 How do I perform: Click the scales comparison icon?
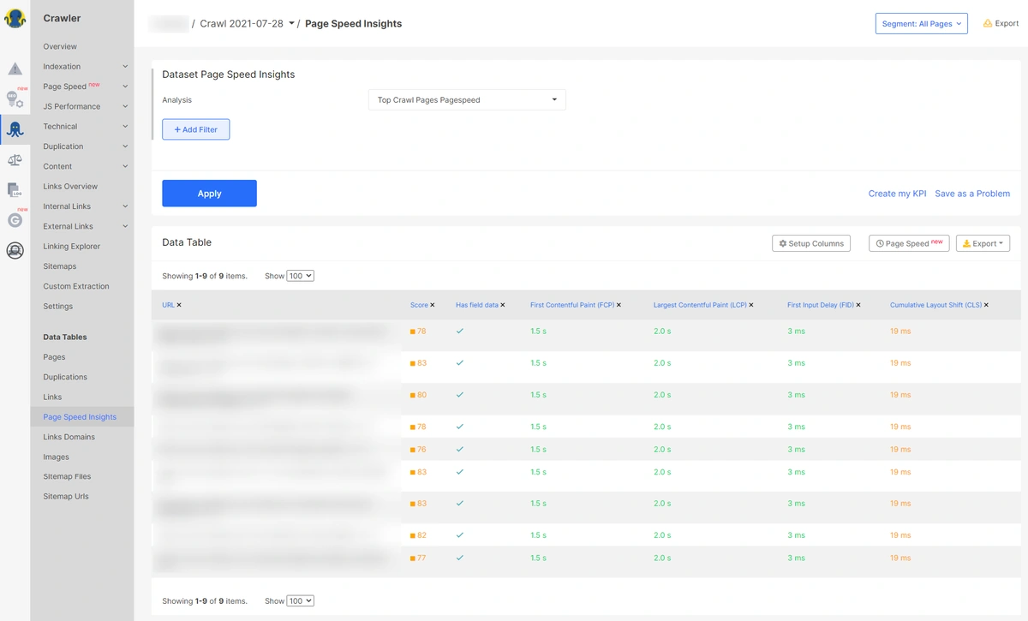(15, 159)
